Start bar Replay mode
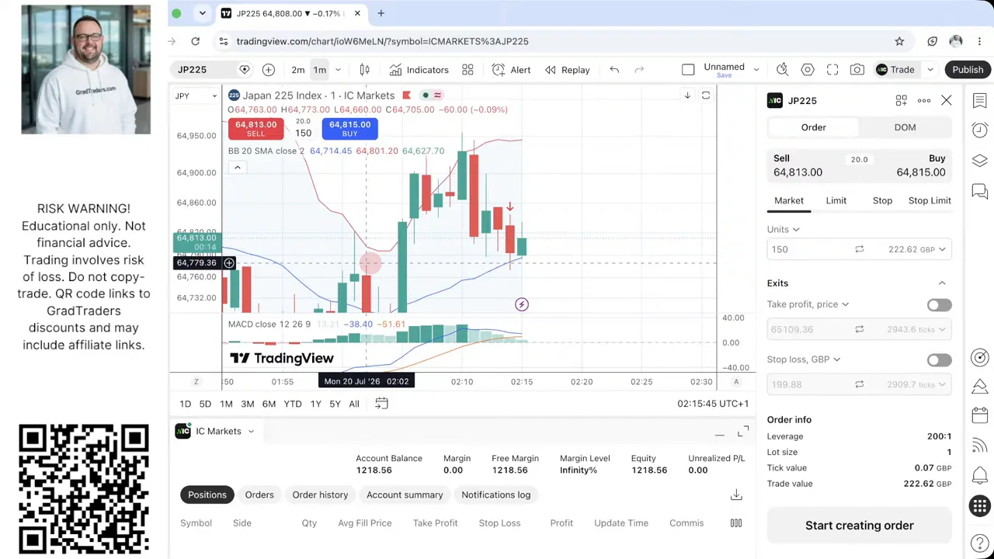The image size is (994, 559). click(567, 70)
